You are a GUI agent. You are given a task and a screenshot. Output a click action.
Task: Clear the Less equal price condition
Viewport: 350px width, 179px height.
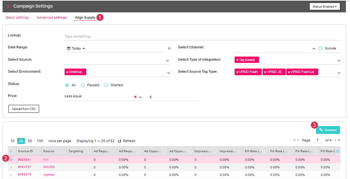pyautogui.click(x=135, y=97)
